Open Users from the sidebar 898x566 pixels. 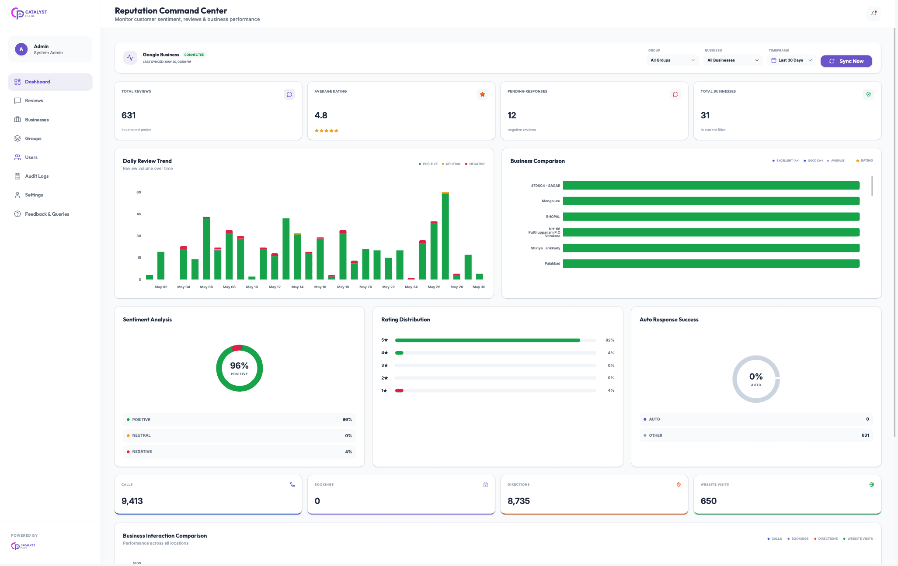[50, 157]
